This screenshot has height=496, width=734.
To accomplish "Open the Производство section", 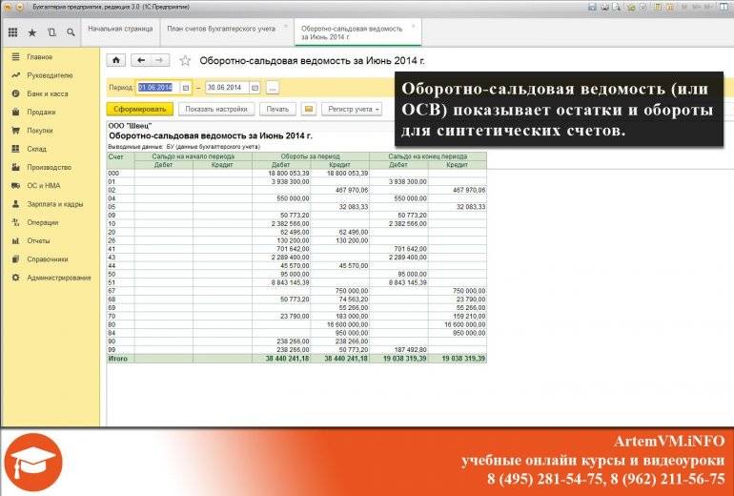I will coord(50,167).
